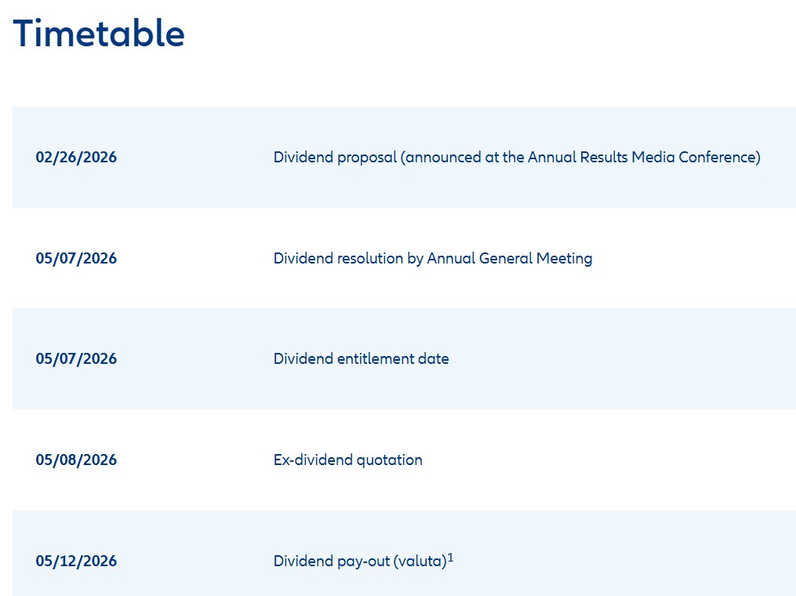
Task: Select the 05/07/2026 date beside Dividend resolution
Action: point(76,259)
